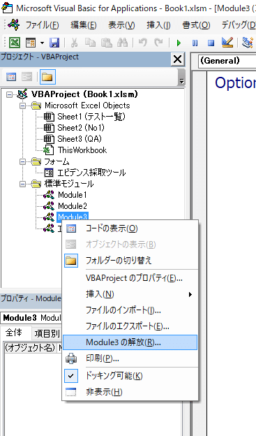Image resolution: width=256 pixels, height=436 pixels.
Task: Open the 表示(V) menu
Action: 121,25
